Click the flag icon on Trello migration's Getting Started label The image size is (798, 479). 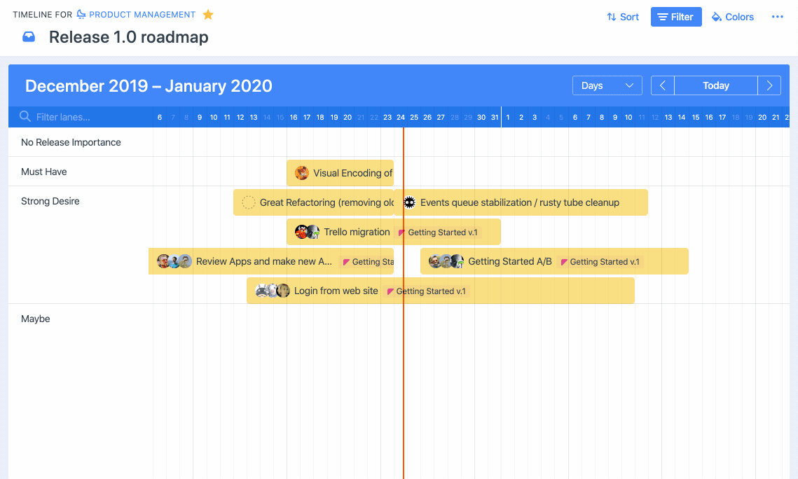point(401,232)
